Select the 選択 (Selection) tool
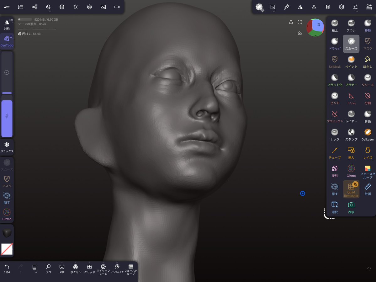 point(335,208)
